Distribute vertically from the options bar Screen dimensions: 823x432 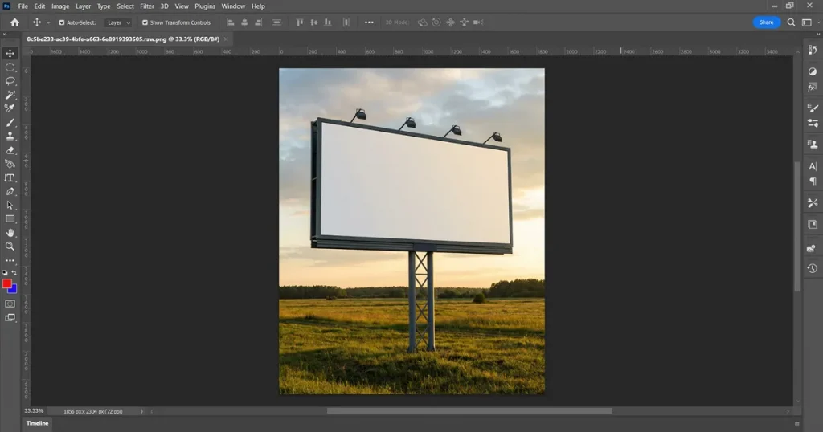click(276, 22)
